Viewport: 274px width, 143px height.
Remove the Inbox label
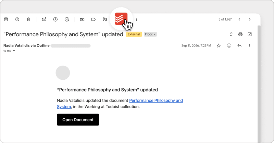point(155,35)
